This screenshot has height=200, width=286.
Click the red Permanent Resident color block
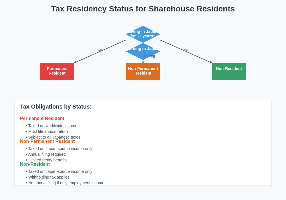57,71
